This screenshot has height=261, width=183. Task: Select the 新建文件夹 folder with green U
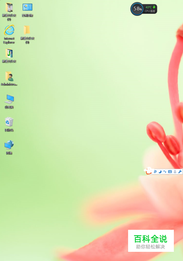click(x=9, y=56)
